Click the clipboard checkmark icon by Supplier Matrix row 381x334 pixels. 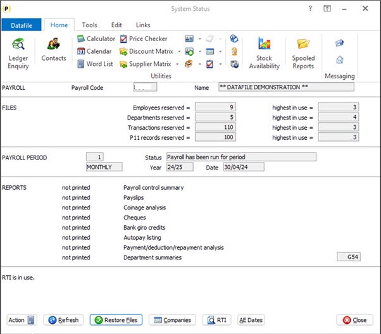pyautogui.click(x=209, y=64)
